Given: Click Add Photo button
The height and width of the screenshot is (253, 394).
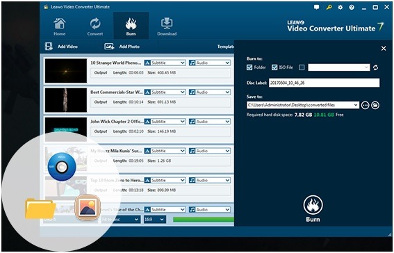Looking at the screenshot, I should click(122, 47).
